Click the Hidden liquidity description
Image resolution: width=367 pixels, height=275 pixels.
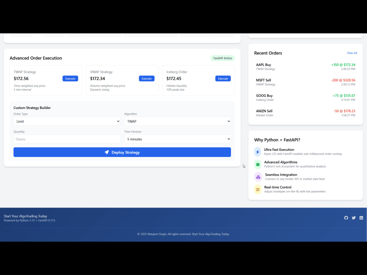177,86
